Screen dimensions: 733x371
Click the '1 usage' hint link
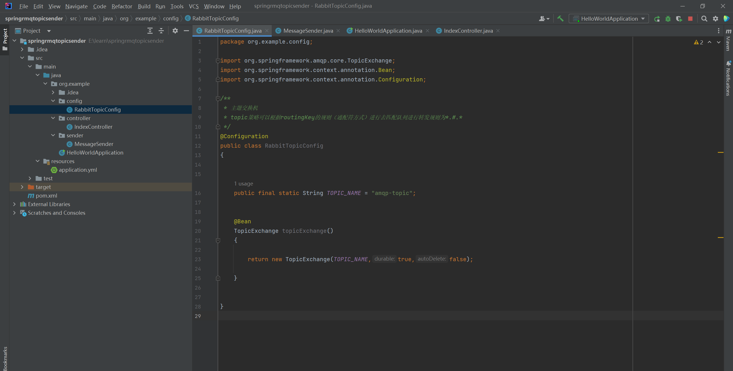[x=243, y=183]
